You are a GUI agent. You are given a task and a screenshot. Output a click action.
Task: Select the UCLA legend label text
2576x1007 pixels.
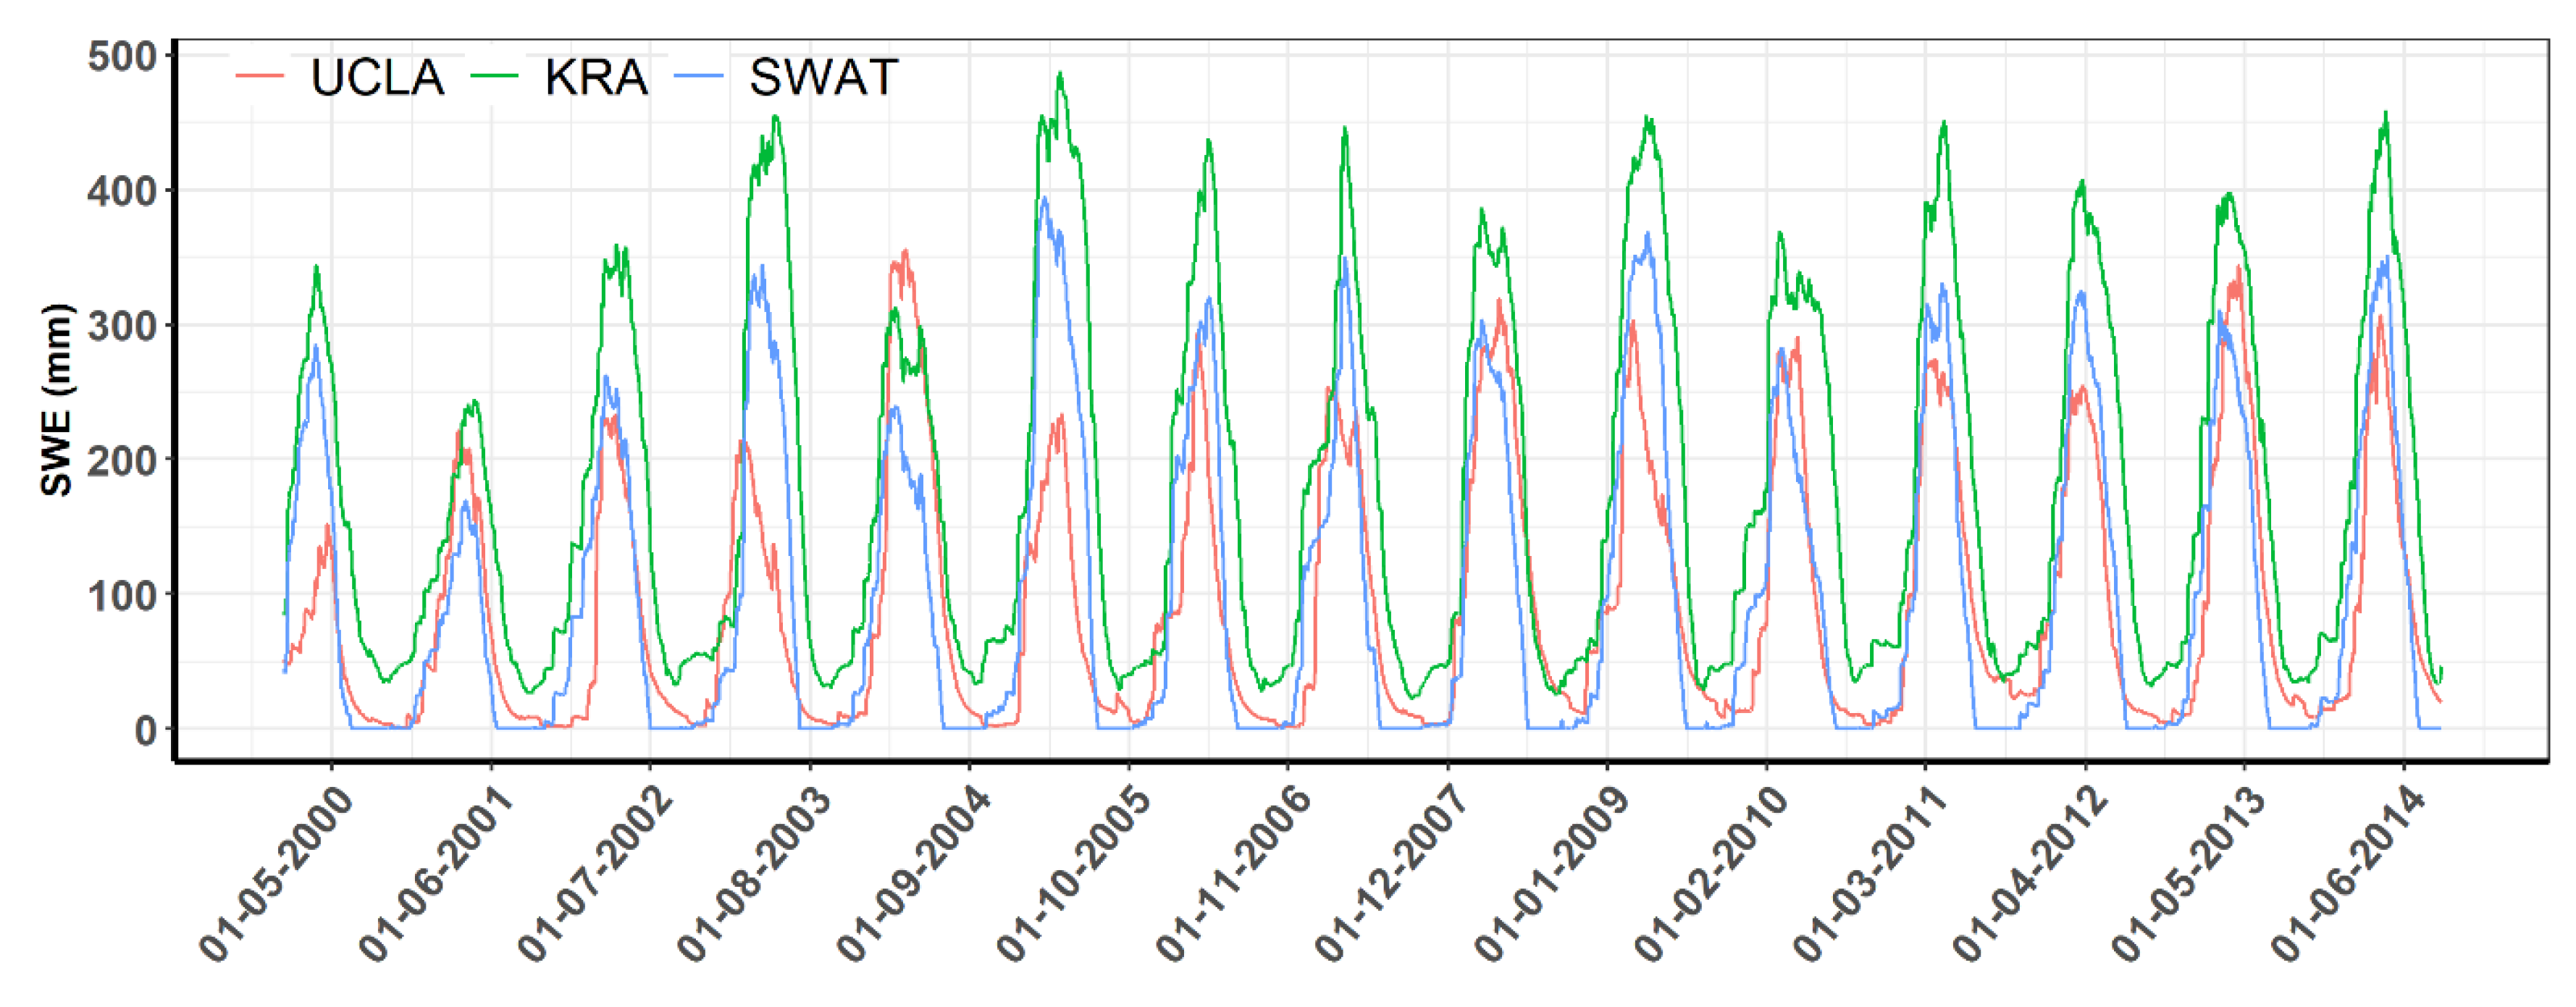tap(377, 78)
